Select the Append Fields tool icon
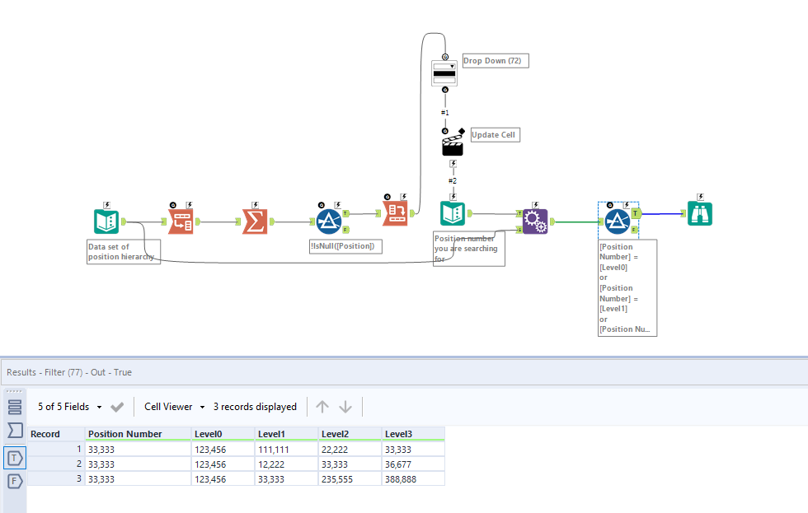This screenshot has height=513, width=808. pos(535,222)
